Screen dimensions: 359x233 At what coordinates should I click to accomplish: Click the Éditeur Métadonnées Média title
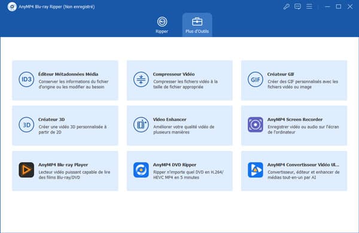pyautogui.click(x=68, y=74)
